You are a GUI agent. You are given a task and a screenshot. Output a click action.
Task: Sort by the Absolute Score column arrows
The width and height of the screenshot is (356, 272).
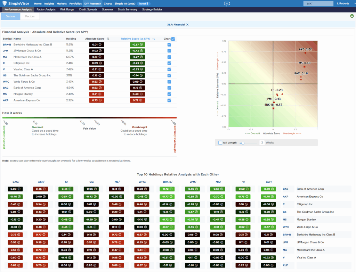(x=108, y=39)
